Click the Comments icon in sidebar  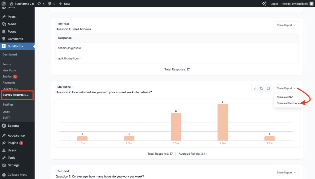[4, 39]
